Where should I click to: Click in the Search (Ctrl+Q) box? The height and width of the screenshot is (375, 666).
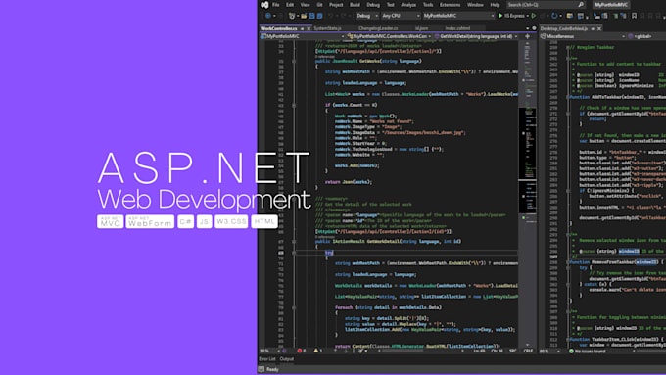[x=546, y=5]
